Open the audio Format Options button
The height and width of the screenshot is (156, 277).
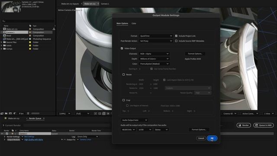[199, 130]
